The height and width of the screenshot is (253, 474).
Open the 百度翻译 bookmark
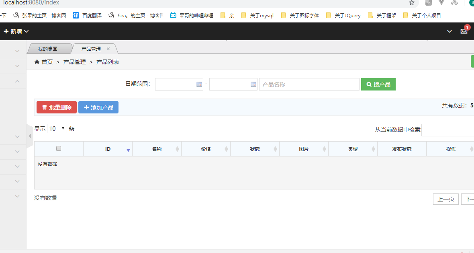click(87, 15)
